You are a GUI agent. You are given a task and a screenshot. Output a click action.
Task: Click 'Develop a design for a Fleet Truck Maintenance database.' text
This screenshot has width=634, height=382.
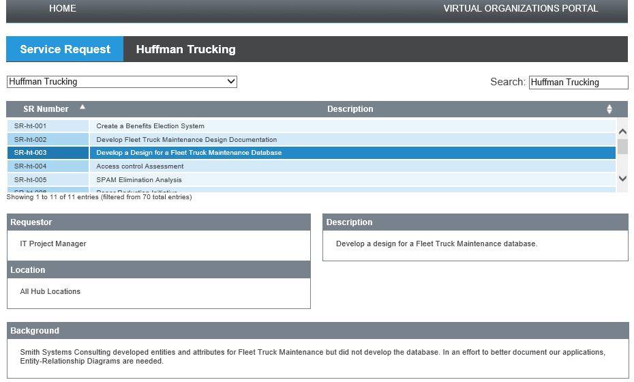pos(437,244)
